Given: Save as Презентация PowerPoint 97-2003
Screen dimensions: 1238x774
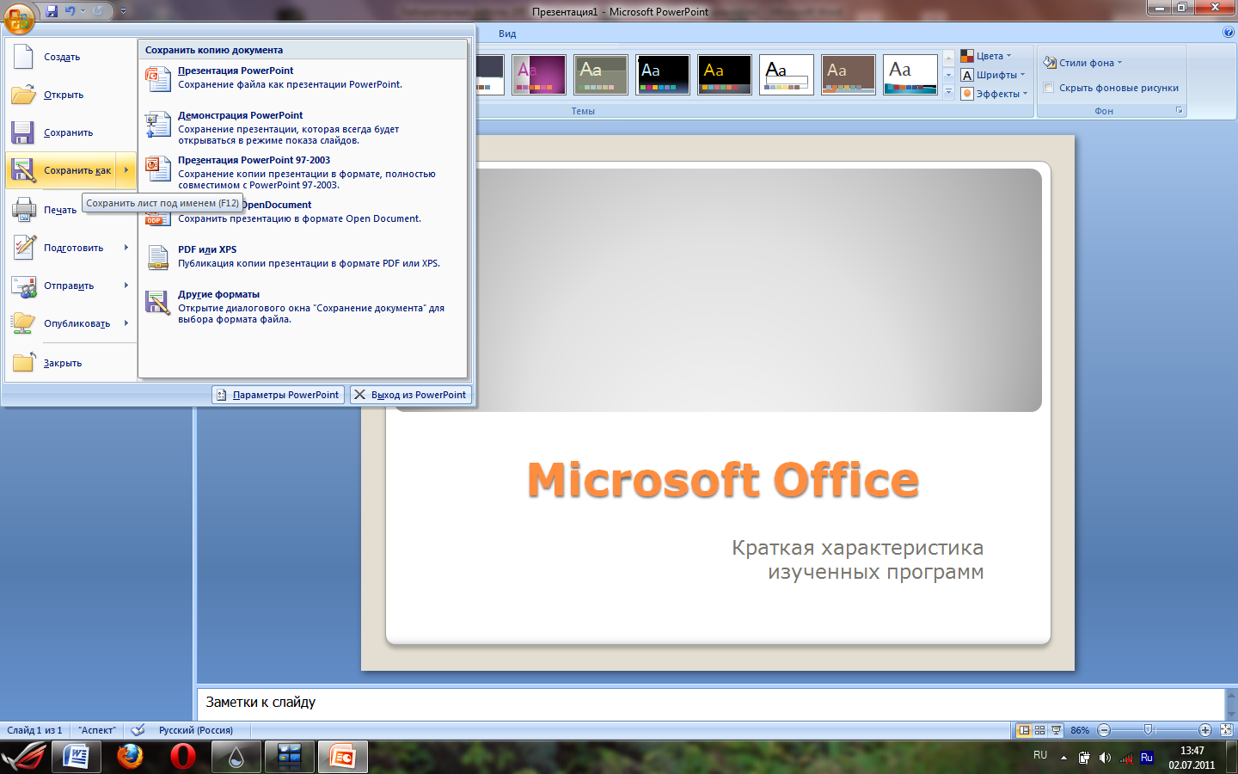Looking at the screenshot, I should click(303, 172).
